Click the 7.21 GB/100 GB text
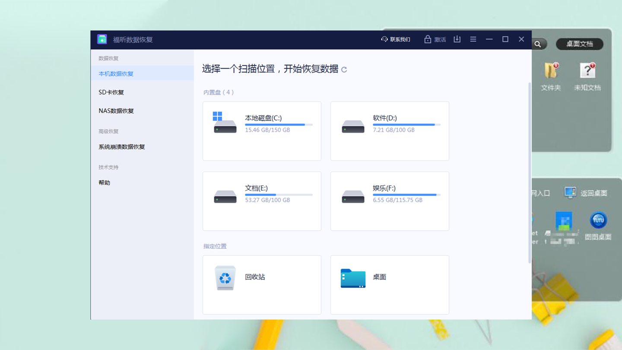The height and width of the screenshot is (350, 622). (x=394, y=130)
